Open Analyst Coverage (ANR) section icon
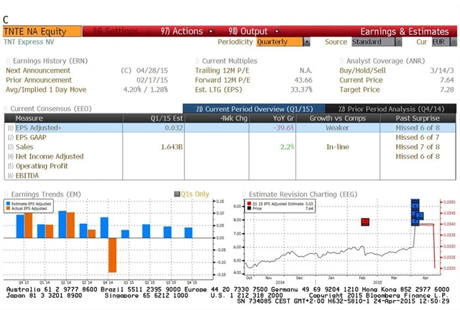This screenshot has width=460, height=310. click(341, 62)
